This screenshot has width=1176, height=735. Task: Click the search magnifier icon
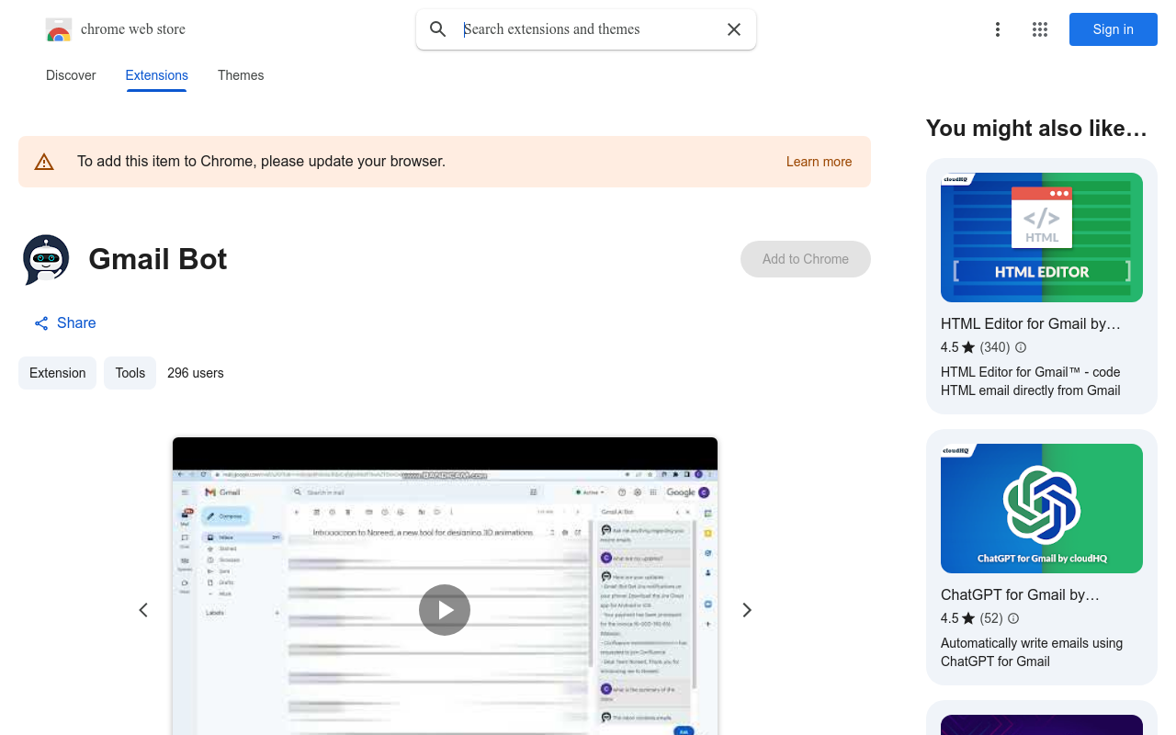coord(438,29)
